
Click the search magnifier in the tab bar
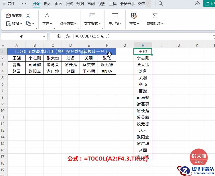pyautogui.click(x=161, y=4)
